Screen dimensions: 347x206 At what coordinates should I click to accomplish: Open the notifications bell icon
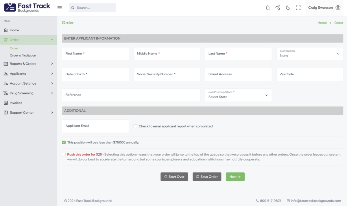tap(268, 8)
